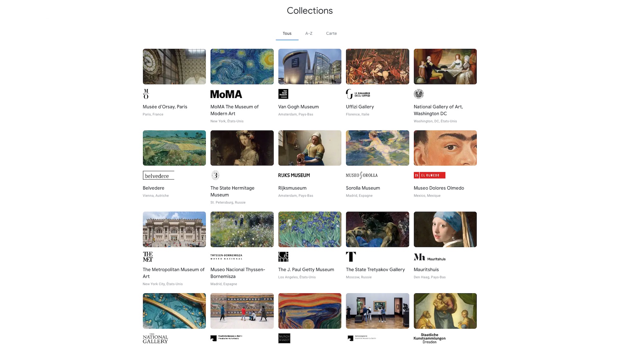Click the Belvedere wheat field landscape thumbnail

point(174,148)
